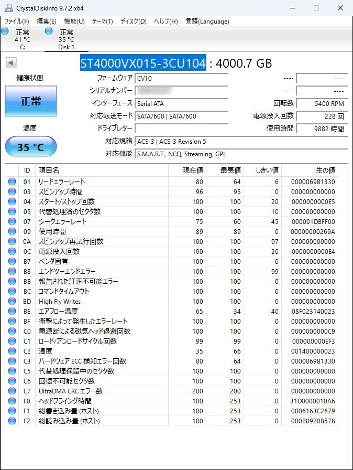Click the しきい値 column header

click(263, 170)
